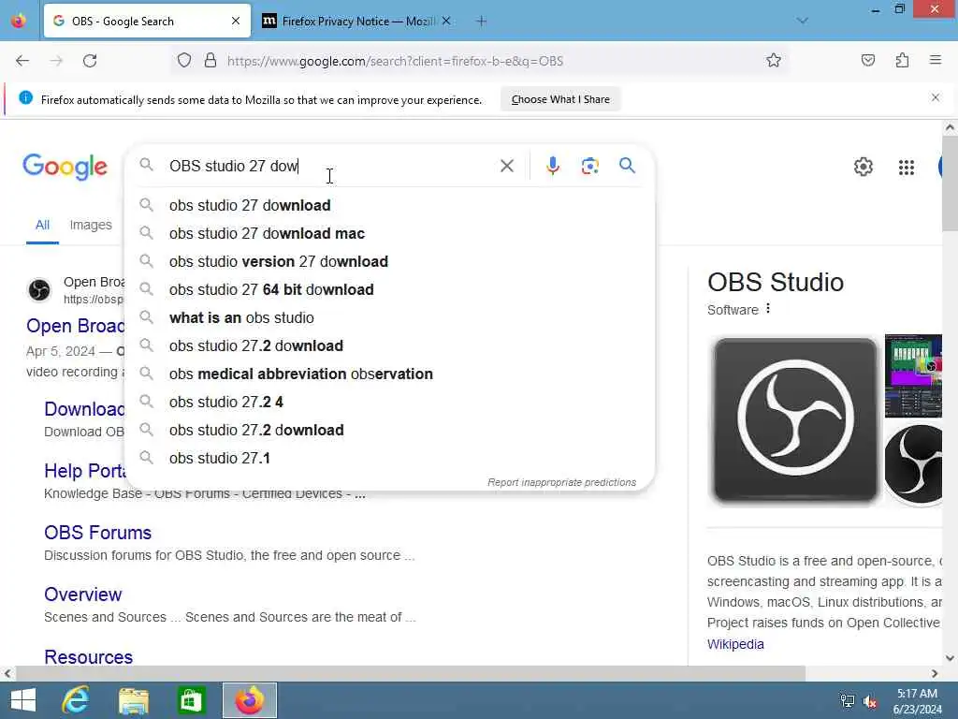Click the OBS interface screenshot thumbnail

click(x=913, y=375)
